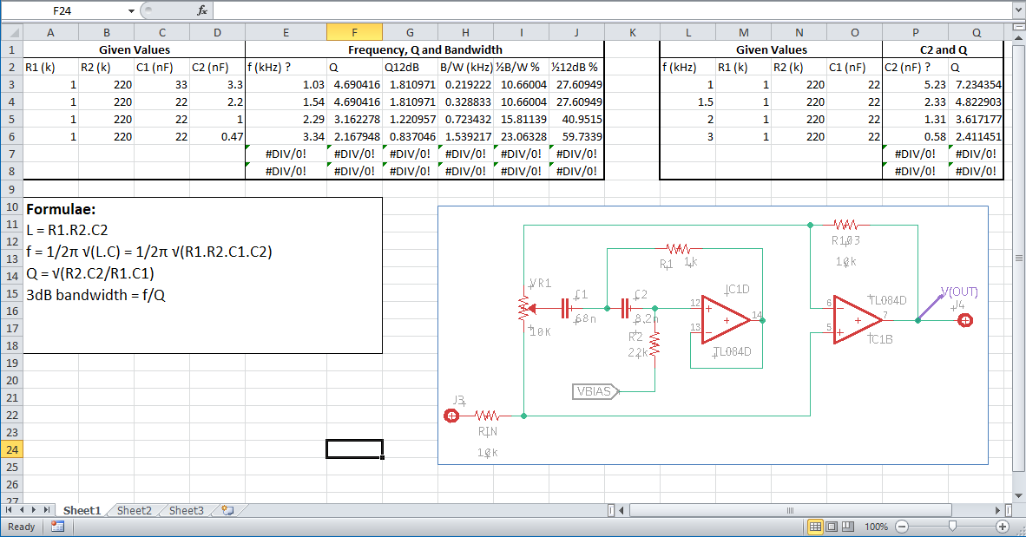
Task: Click the next sheet navigation arrow
Action: 33,510
